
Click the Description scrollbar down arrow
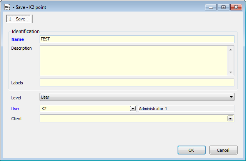coord(231,72)
